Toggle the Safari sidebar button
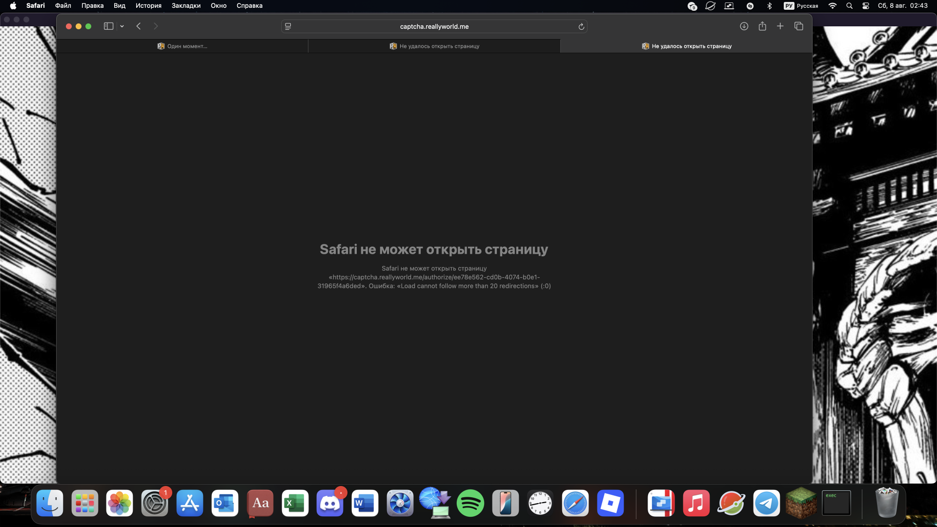The height and width of the screenshot is (527, 937). pyautogui.click(x=108, y=26)
